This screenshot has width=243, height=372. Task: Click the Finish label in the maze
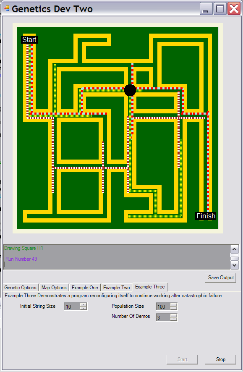click(206, 216)
